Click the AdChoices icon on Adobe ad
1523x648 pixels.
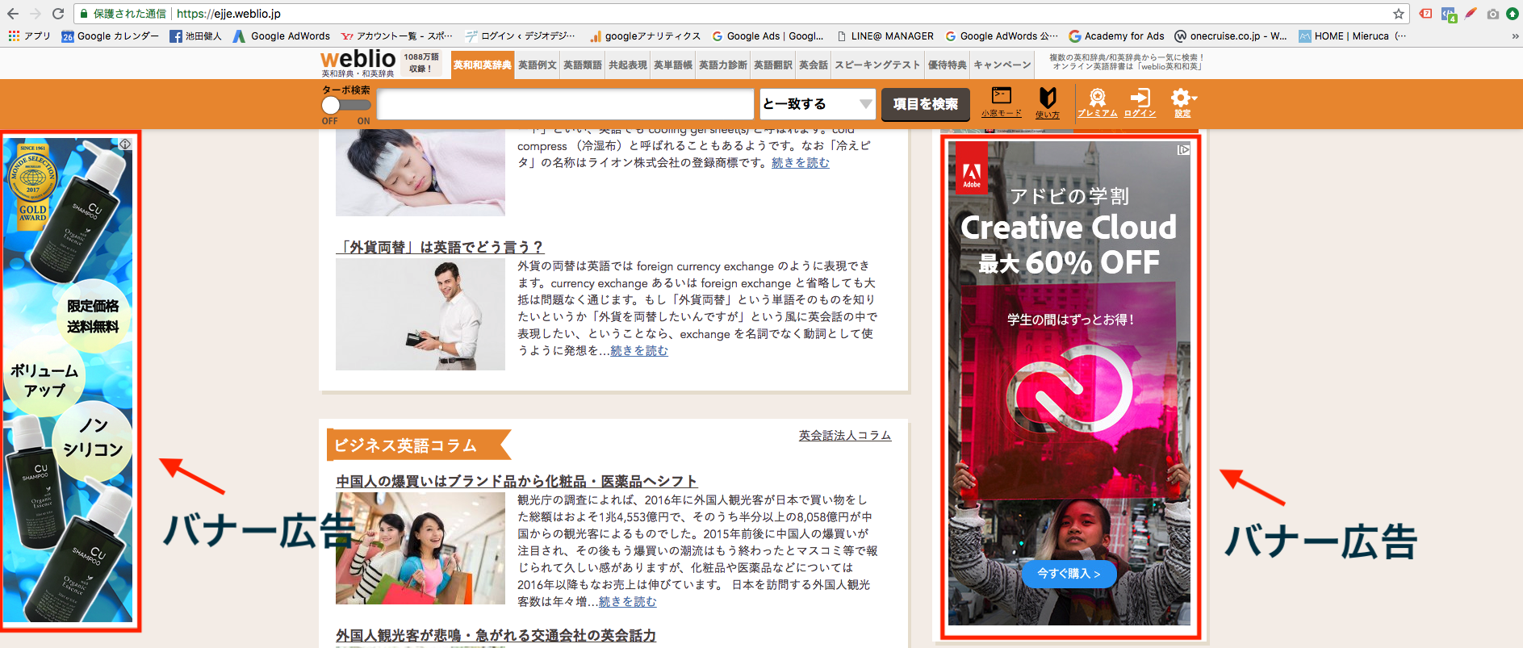tap(1183, 149)
